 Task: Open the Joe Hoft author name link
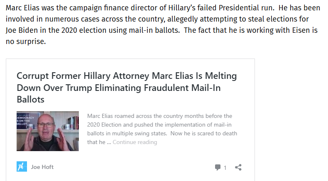click(x=42, y=167)
